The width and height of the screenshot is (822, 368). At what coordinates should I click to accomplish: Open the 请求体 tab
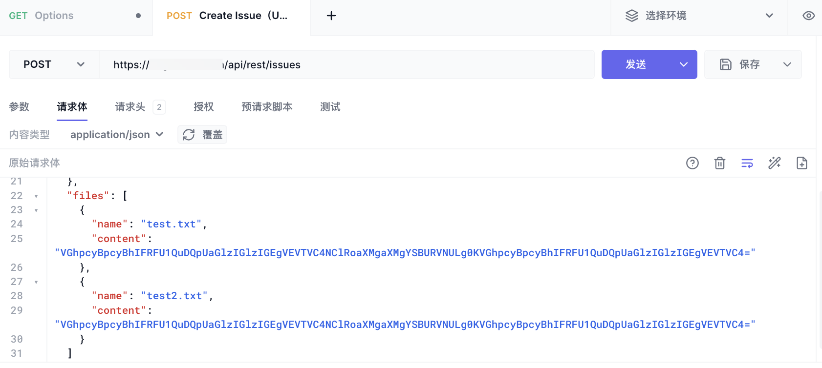[x=72, y=107]
